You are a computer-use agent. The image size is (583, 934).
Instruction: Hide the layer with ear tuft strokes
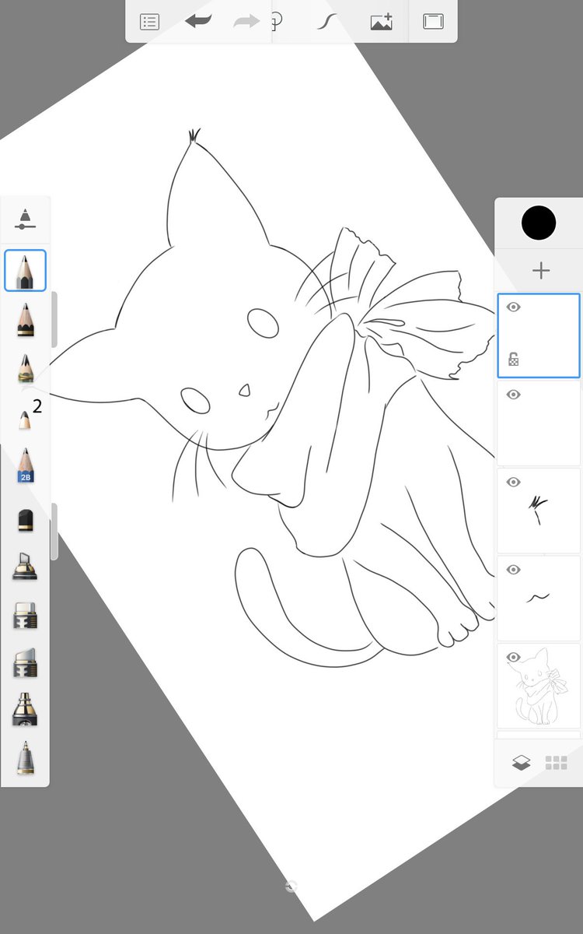[x=513, y=483]
